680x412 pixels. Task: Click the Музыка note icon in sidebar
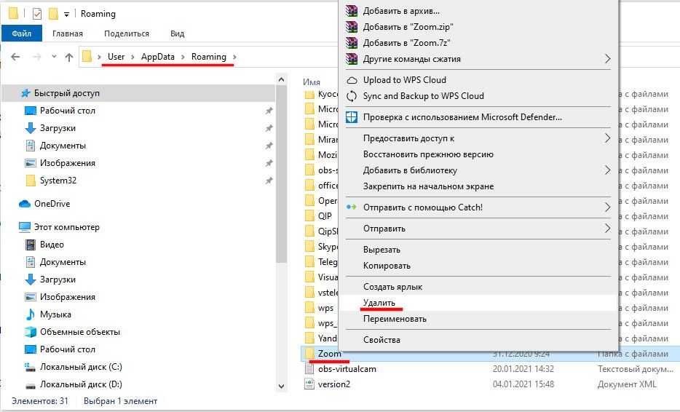[x=31, y=314]
